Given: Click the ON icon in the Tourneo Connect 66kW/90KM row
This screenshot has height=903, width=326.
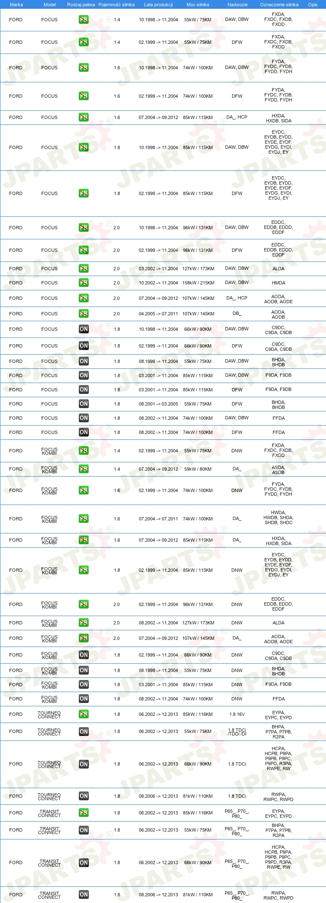Looking at the screenshot, I should (x=84, y=764).
